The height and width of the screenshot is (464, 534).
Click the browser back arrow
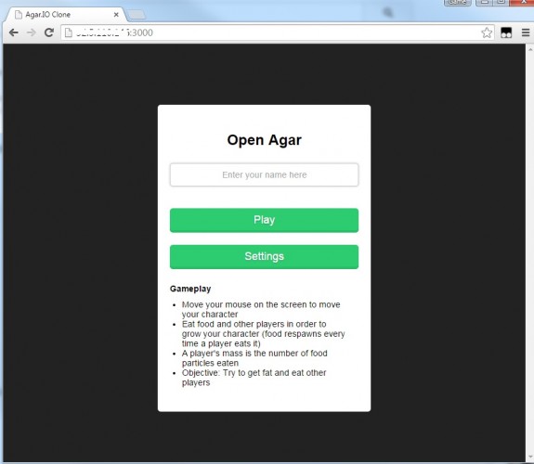coord(14,32)
